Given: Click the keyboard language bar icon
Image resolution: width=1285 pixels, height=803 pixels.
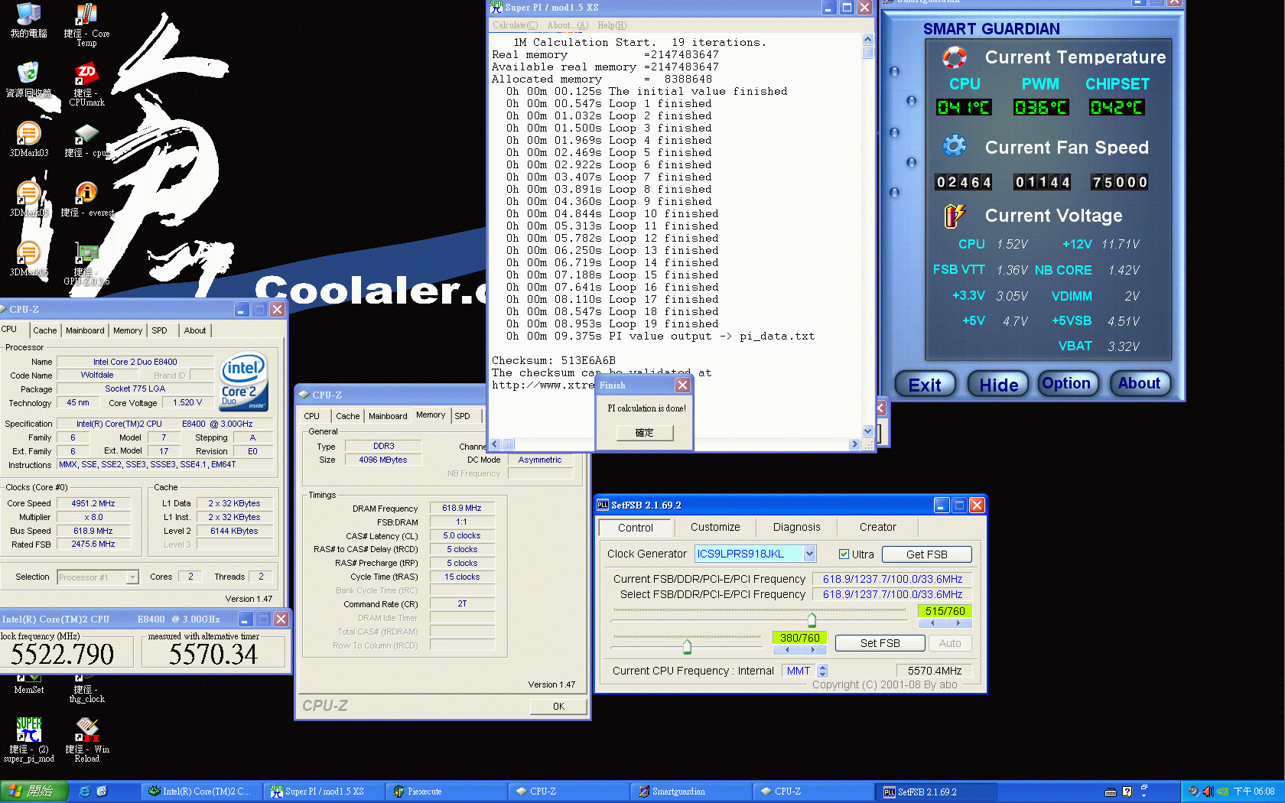Looking at the screenshot, I should pyautogui.click(x=1111, y=792).
